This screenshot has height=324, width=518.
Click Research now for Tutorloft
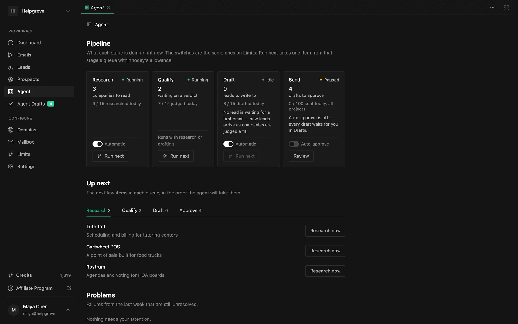(x=325, y=231)
